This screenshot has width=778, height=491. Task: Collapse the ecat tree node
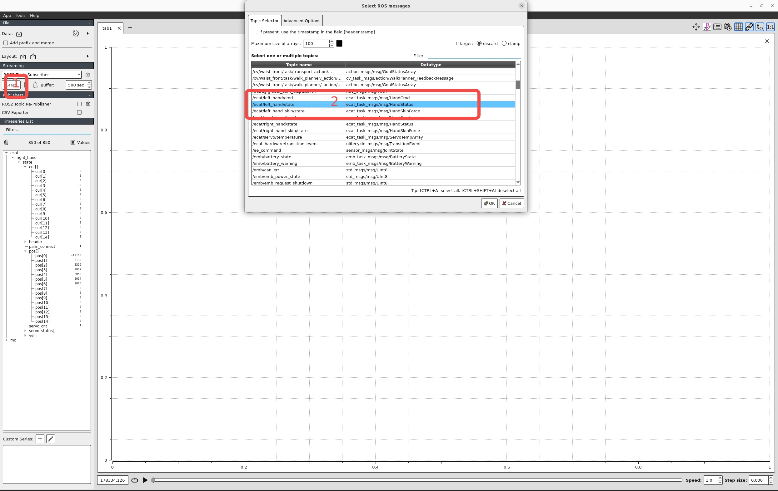click(x=7, y=153)
